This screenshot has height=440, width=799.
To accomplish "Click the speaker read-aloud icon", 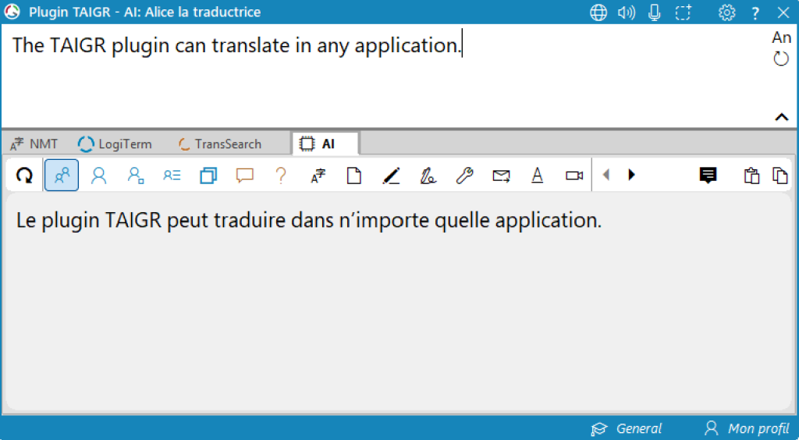I will coord(626,12).
